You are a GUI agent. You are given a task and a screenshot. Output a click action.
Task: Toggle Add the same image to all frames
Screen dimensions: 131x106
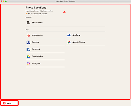(x=26, y=14)
